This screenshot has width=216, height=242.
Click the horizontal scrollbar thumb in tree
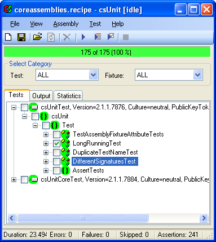coord(82,218)
